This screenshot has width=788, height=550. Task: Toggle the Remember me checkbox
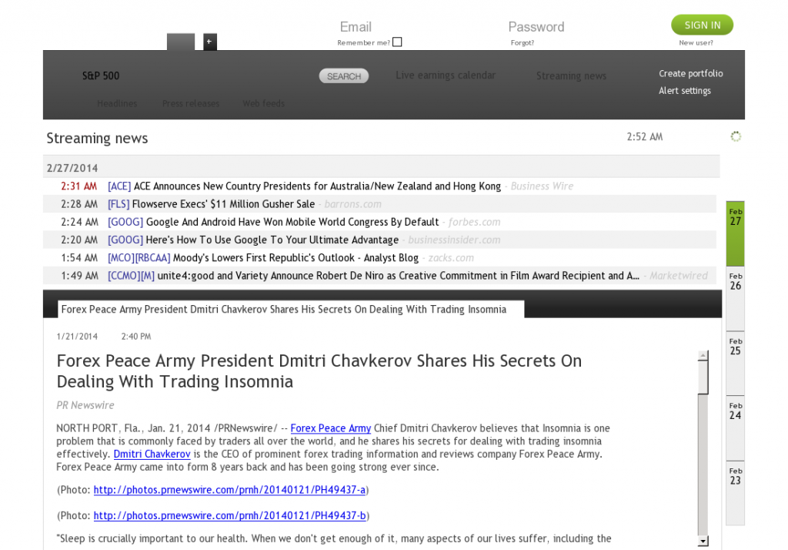398,42
